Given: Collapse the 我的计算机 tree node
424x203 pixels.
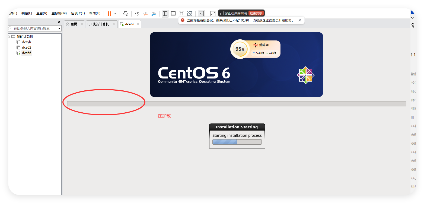Looking at the screenshot, I should 9,37.
